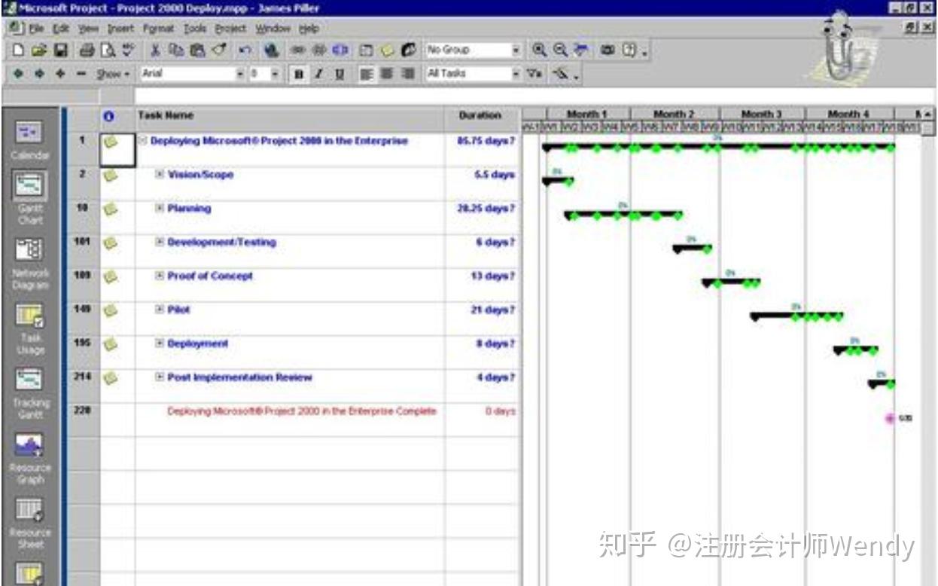Expand the Planning summary task

(160, 209)
